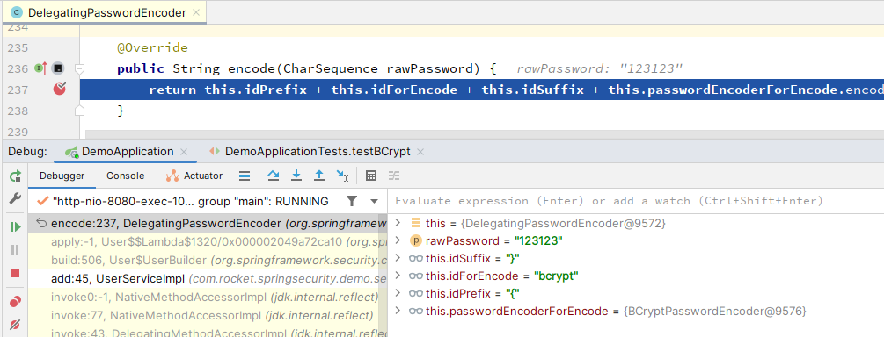Expand the this.idSuffix watch
The width and height of the screenshot is (884, 337).
[398, 258]
